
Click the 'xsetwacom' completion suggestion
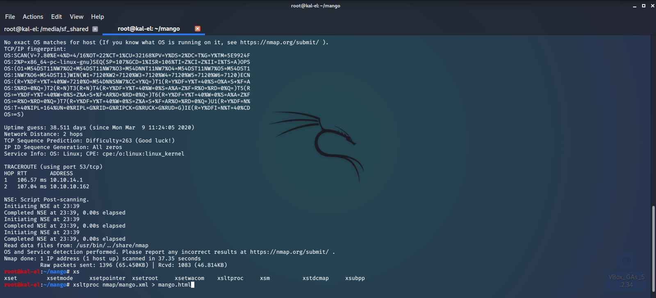189,278
